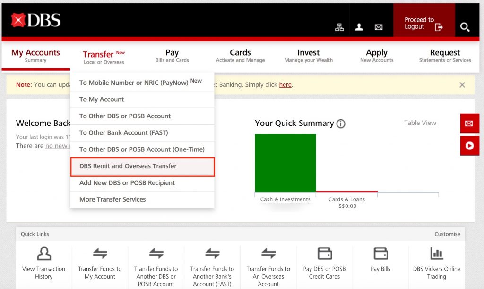Open the Pay Bills and Cards menu

[172, 56]
